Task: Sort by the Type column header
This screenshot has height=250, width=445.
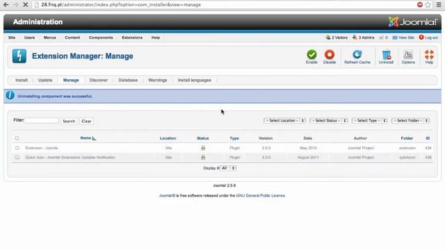Action: (234, 138)
